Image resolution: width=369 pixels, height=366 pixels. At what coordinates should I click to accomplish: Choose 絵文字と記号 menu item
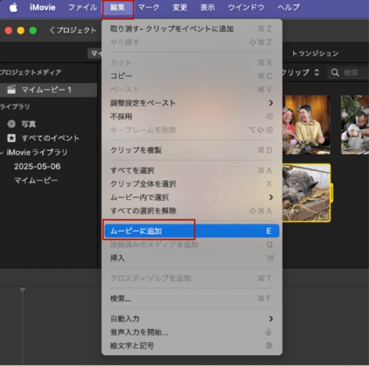[x=192, y=346]
